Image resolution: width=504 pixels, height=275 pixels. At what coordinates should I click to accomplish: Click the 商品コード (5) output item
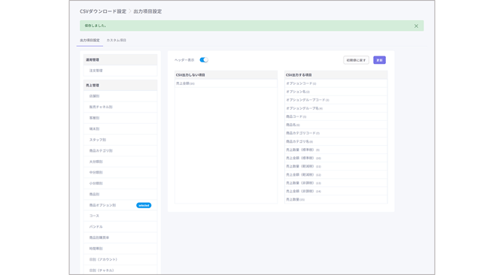[x=336, y=116]
